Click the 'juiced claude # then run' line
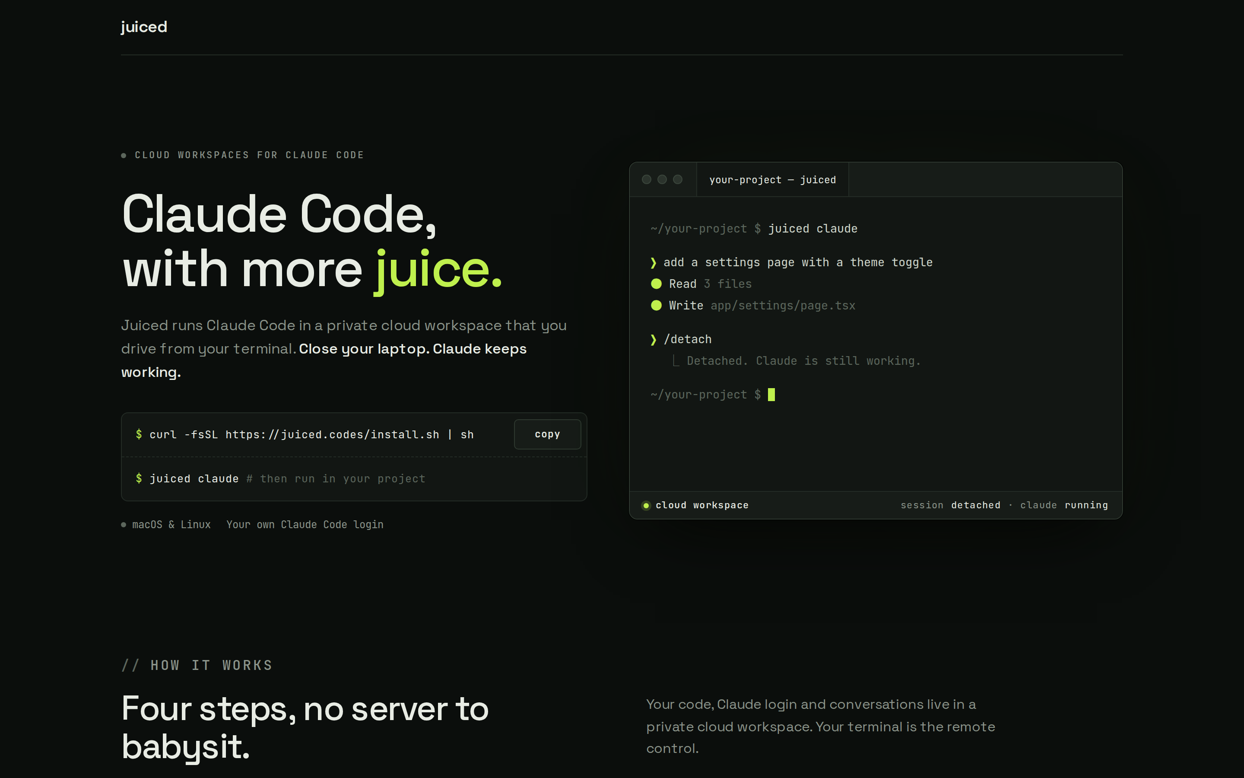The width and height of the screenshot is (1244, 778). [281, 478]
